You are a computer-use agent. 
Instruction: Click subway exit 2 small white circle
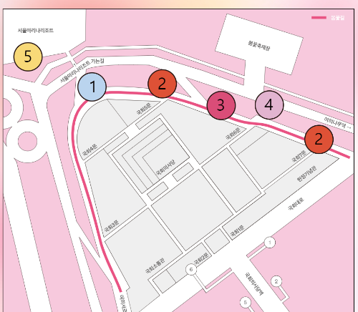pyautogui.click(x=276, y=281)
